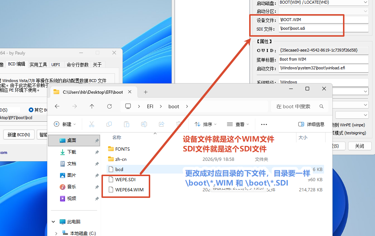375x236 pixels.
Task: Click the search magnifier icon
Action: point(322,106)
